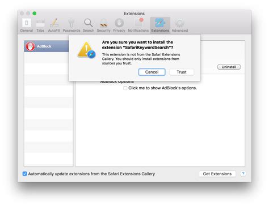Open help with the question mark button
The width and height of the screenshot is (269, 207).
click(243, 174)
